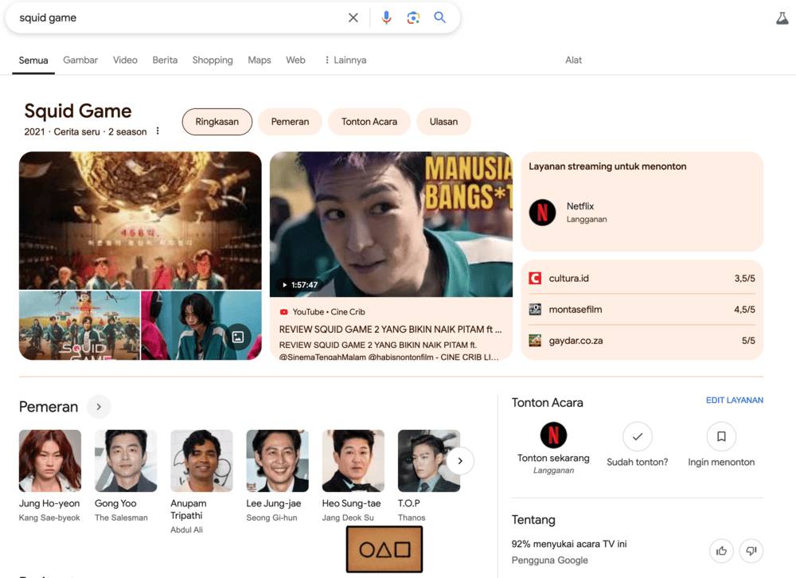Click the gaydar.co.za review name
The height and width of the screenshot is (578, 796).
[576, 341]
